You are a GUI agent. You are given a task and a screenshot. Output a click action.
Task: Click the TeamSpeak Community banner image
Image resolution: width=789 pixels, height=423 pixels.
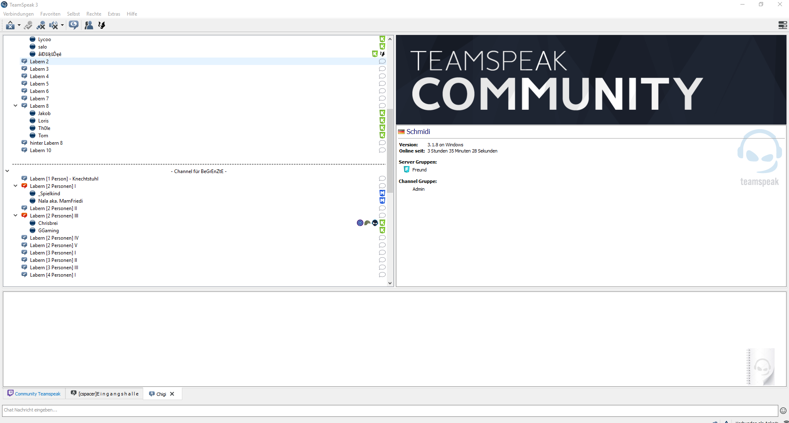tap(591, 80)
